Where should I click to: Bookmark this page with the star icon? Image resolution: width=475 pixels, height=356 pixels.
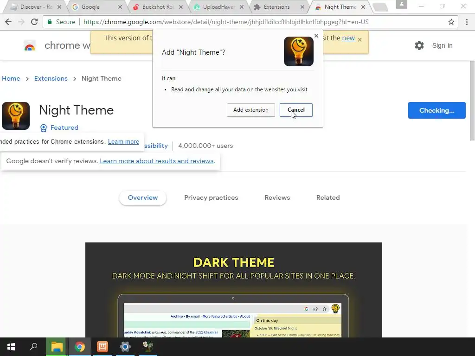point(451,22)
